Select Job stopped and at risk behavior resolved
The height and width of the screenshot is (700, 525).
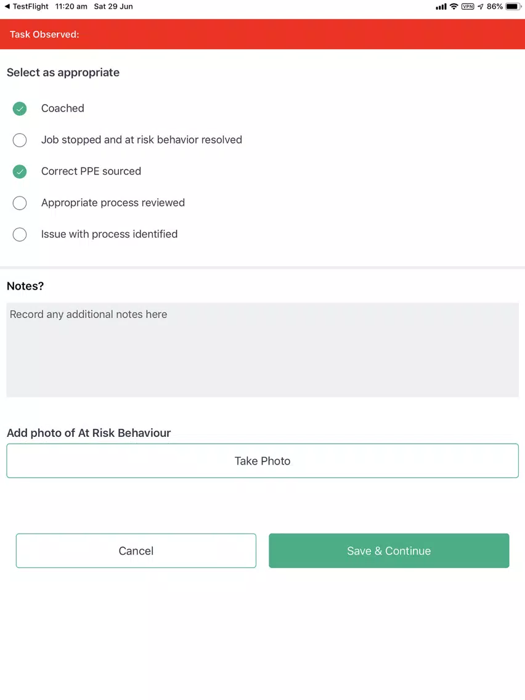click(x=20, y=140)
